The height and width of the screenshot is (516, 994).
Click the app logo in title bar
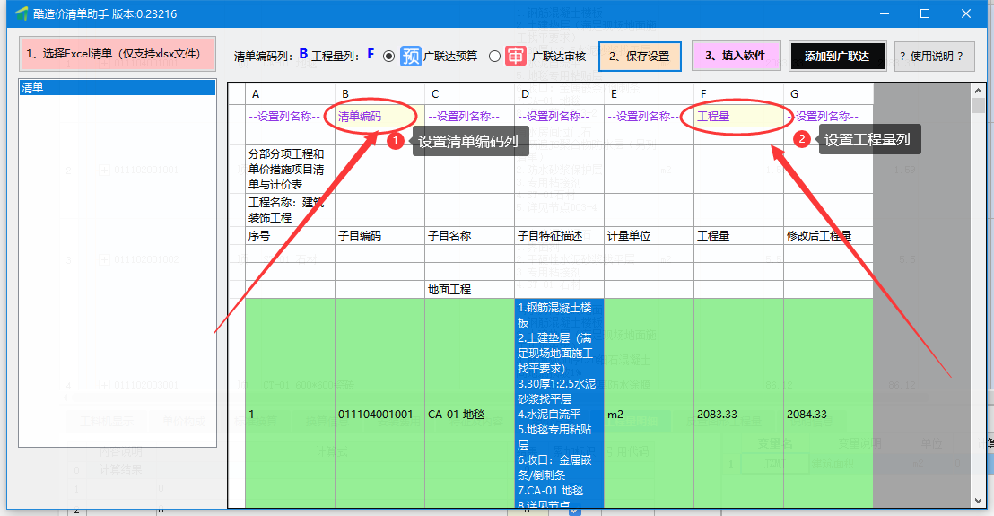22,13
